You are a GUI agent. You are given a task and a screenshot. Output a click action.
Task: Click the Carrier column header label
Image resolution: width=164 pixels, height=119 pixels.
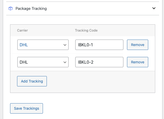tap(23, 31)
